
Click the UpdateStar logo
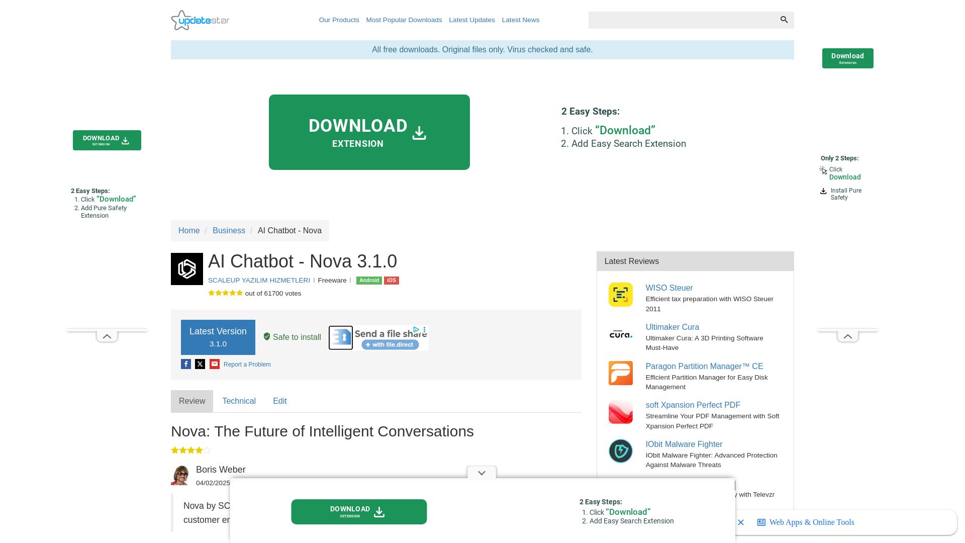point(200,20)
